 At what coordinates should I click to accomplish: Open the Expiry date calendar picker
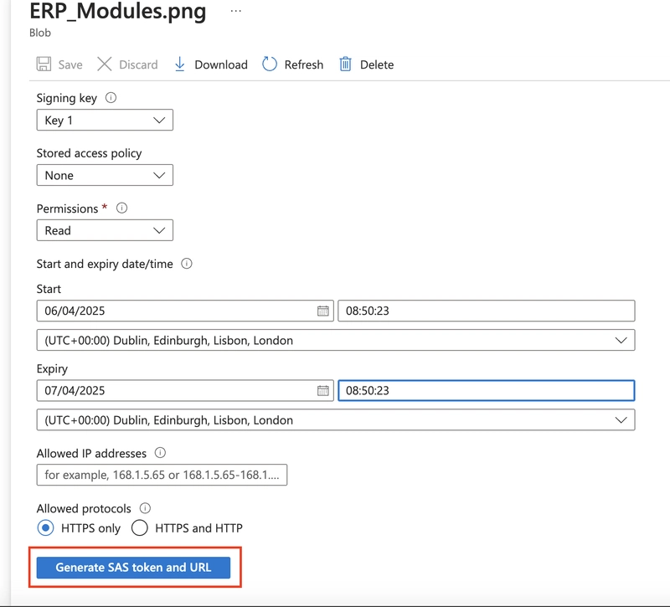point(323,390)
